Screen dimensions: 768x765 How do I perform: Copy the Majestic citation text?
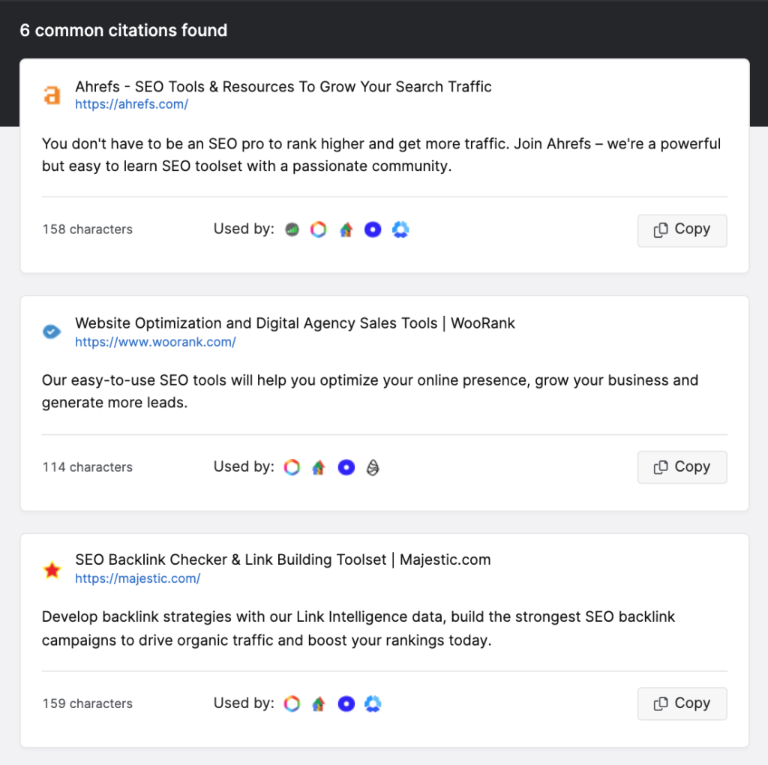(x=682, y=703)
